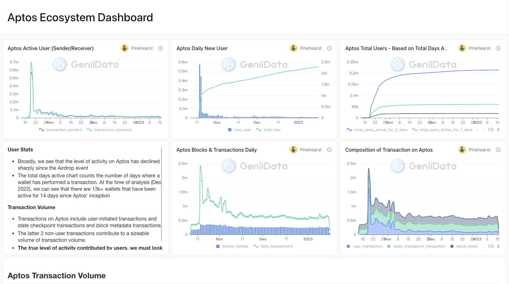Image resolution: width=509 pixels, height=284 pixels.
Task: Click the Transaction Volume subheading
Action: pyautogui.click(x=31, y=207)
